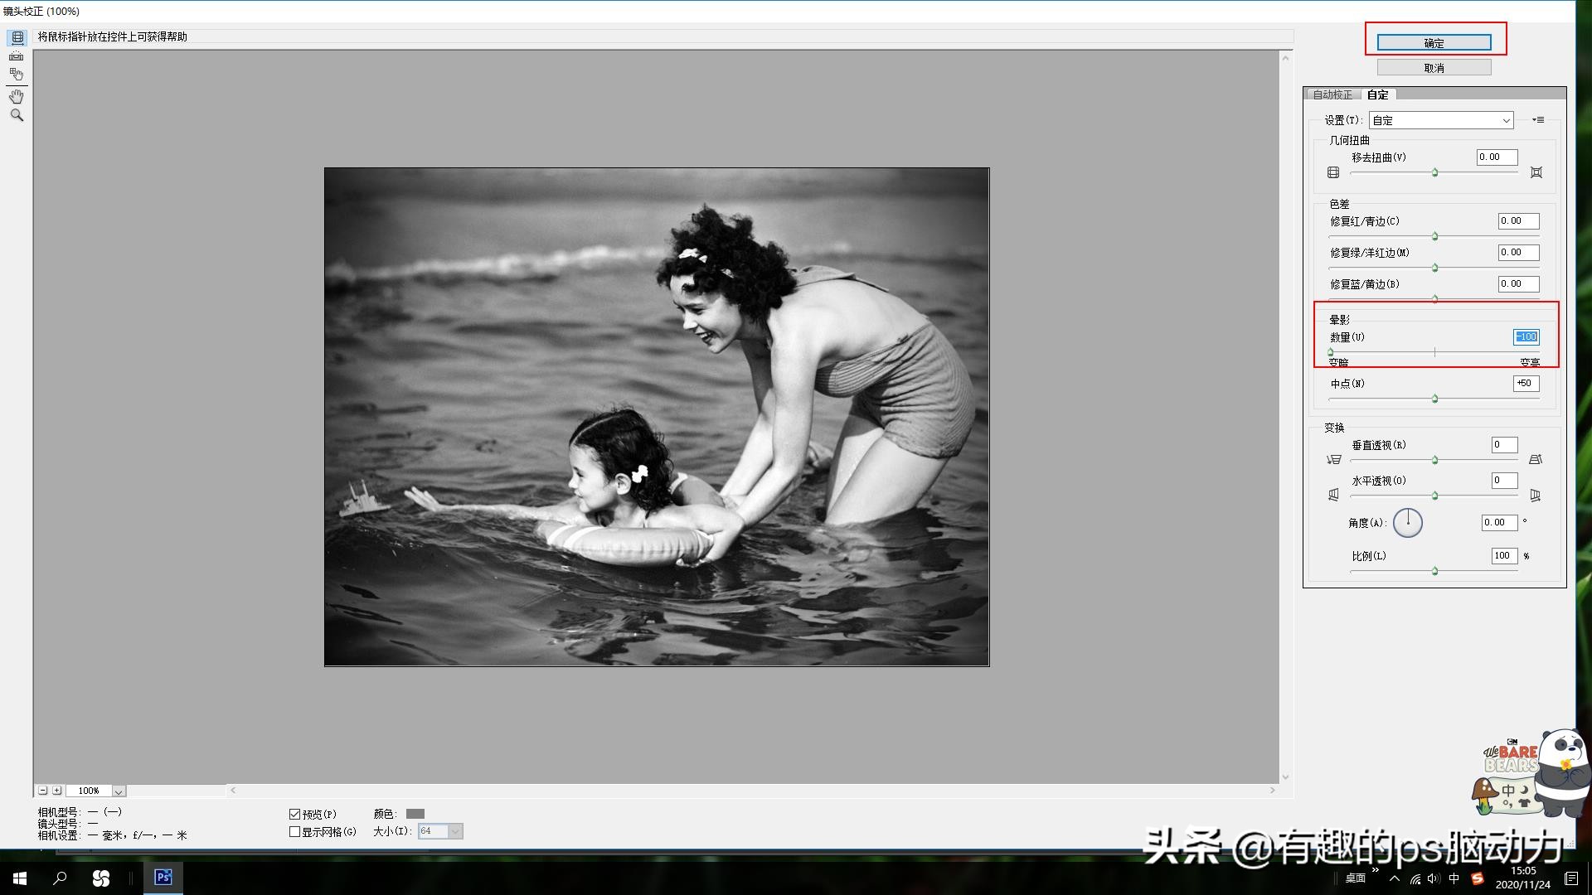Expand the 设置 (Settings) dropdown
Image resolution: width=1592 pixels, height=895 pixels.
[x=1441, y=121]
